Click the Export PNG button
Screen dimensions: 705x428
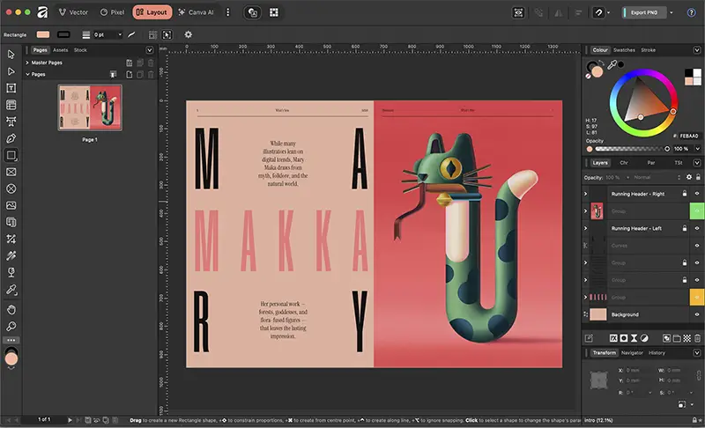[x=644, y=12]
